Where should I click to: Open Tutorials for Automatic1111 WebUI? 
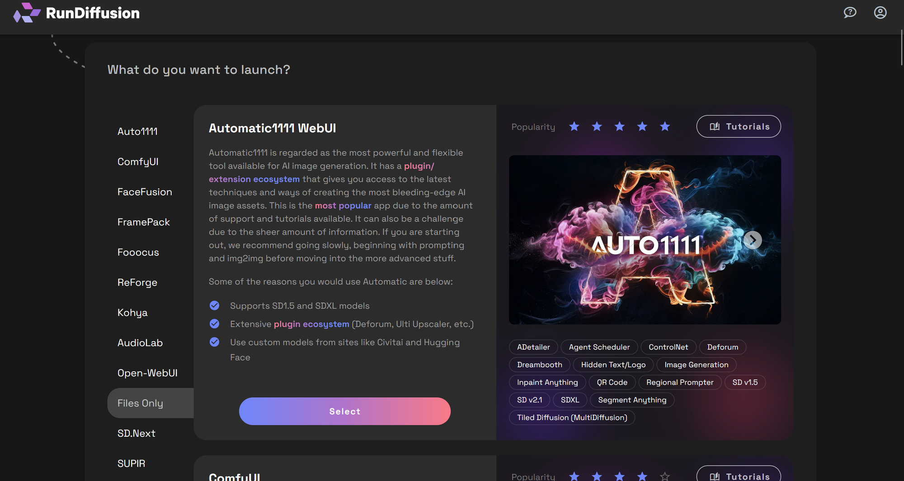739,126
